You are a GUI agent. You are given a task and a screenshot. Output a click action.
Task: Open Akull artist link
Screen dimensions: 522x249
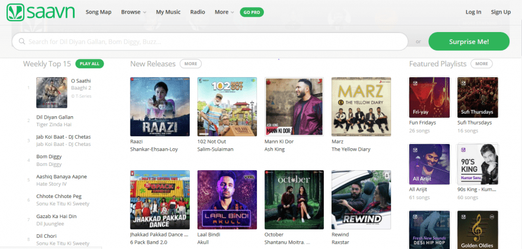(x=203, y=242)
